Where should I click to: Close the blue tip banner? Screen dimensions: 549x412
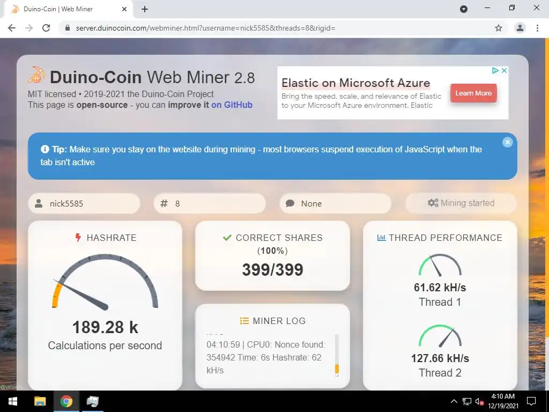[507, 142]
